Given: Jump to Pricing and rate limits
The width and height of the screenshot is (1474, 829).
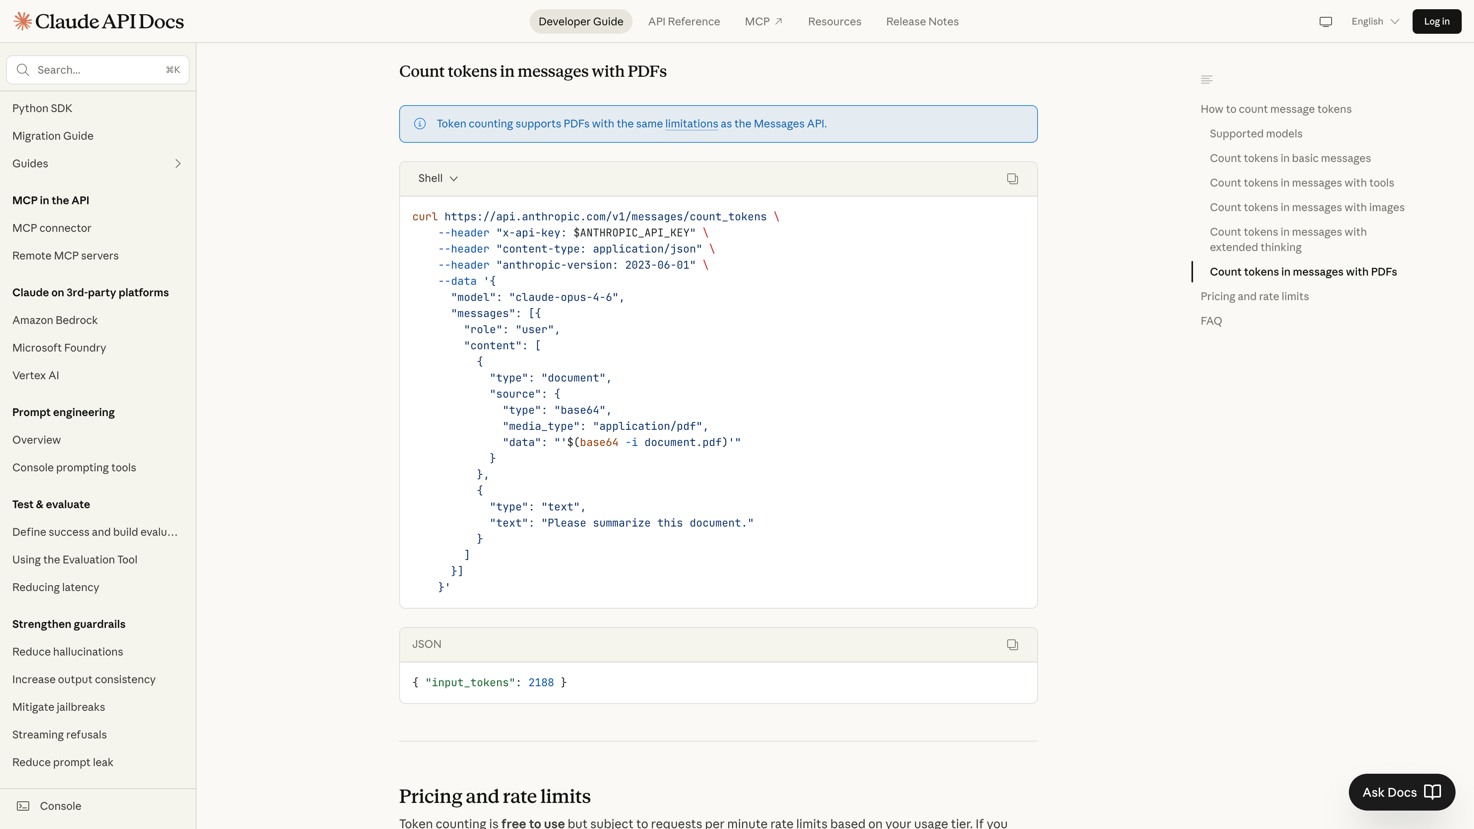Looking at the screenshot, I should pos(1254,296).
